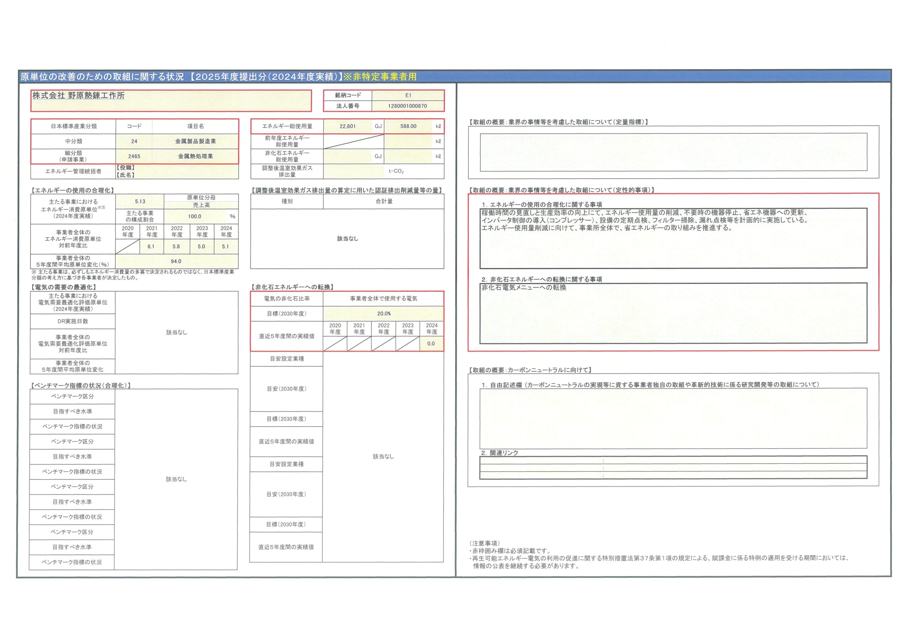Screen dimensions: 911x644
Task: Select the 銘柄コード value cell E1
Action: (408, 95)
